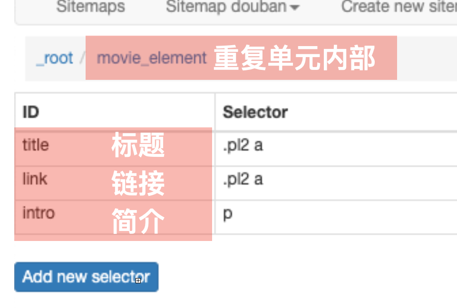This screenshot has width=457, height=308.
Task: Click the .pl2 a selector in link row
Action: click(243, 180)
